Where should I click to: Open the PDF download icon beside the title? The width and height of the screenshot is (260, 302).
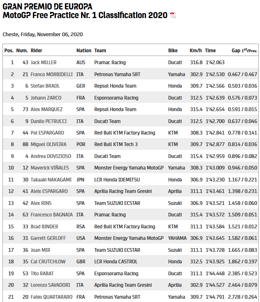pyautogui.click(x=173, y=16)
